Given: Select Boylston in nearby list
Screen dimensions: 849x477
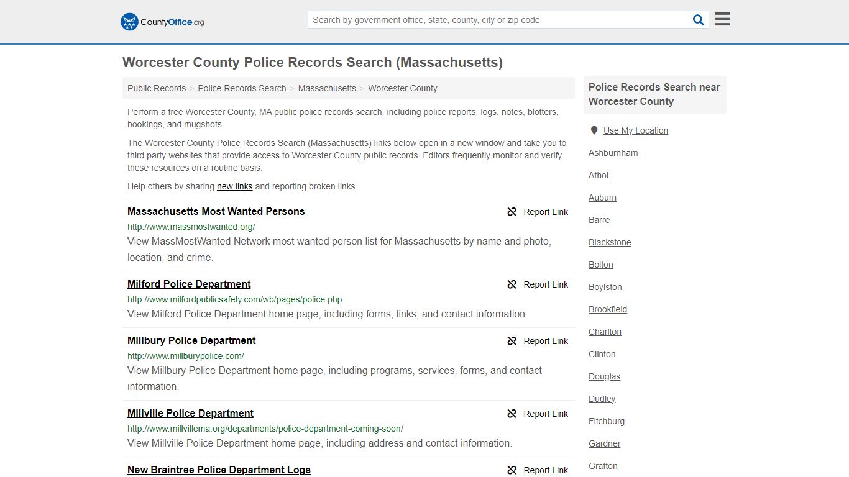Looking at the screenshot, I should click(605, 287).
